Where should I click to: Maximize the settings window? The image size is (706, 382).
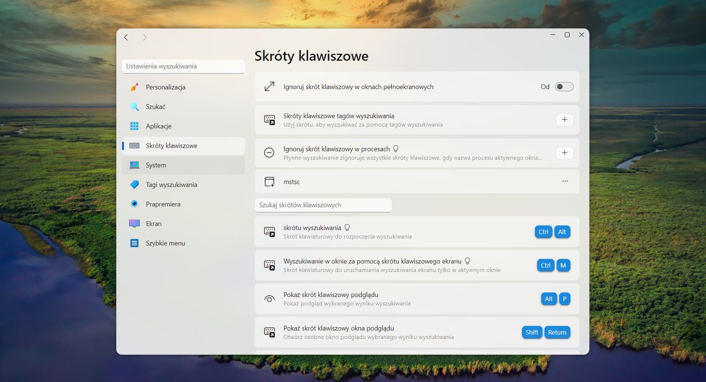point(567,35)
